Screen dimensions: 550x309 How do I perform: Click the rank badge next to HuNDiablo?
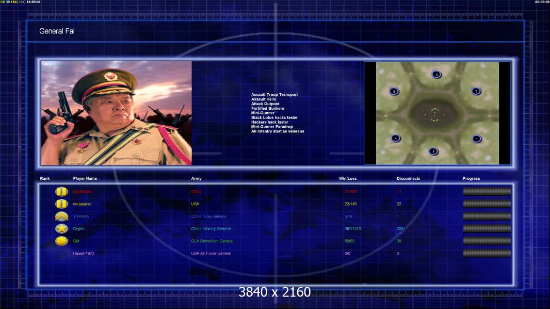point(61,192)
